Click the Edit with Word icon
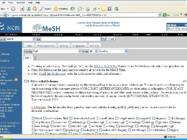187x140 pixels. 95,9
